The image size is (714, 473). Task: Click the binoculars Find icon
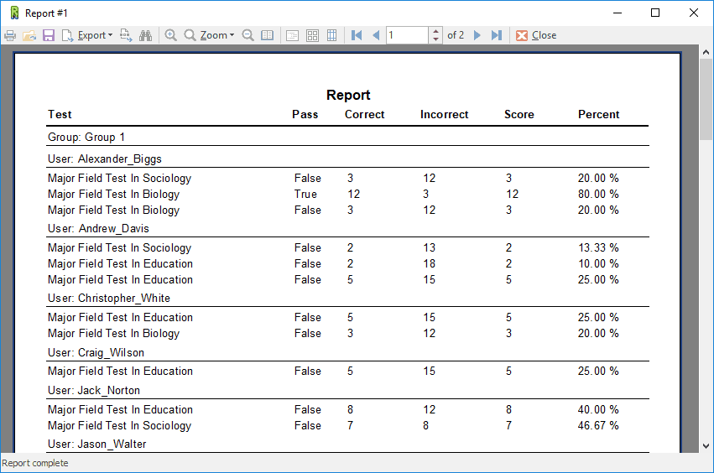click(145, 35)
